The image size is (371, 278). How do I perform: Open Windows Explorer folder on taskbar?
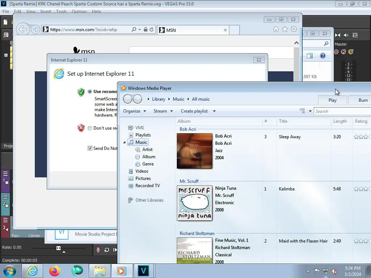click(100, 271)
